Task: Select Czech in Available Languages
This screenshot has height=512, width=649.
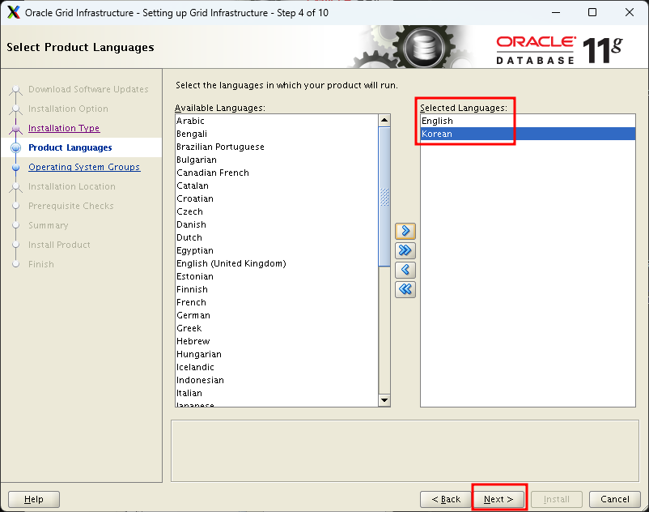Action: (277, 211)
